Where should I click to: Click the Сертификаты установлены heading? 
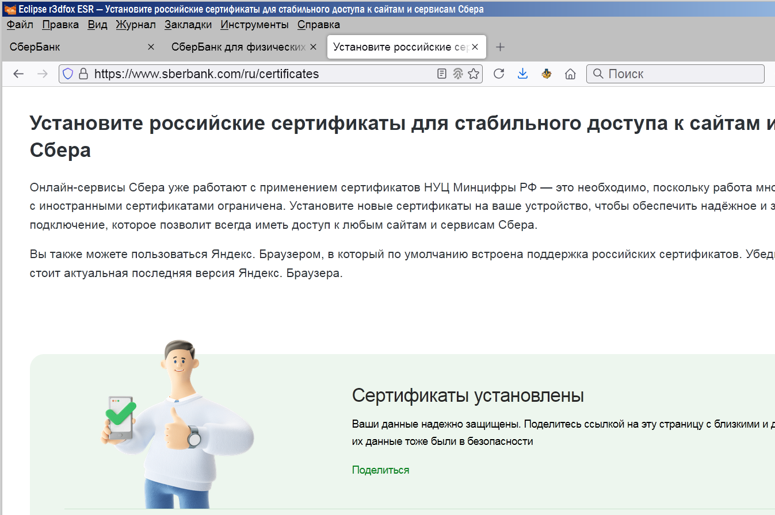[x=468, y=395]
